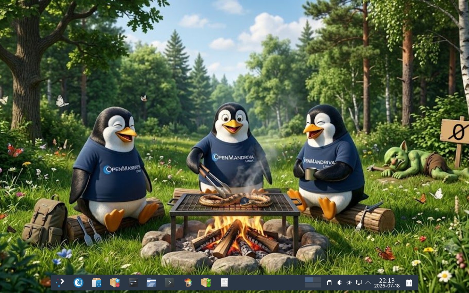Viewport: 469px width, 293px height.
Task: Switch to the top-left virtual desktop
Action: [308, 280]
